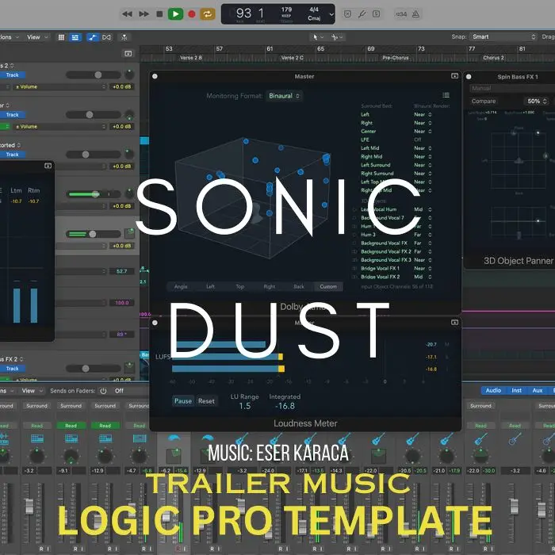The image size is (555, 555).
Task: Change the Left surround bed Near setting
Action: click(423, 114)
